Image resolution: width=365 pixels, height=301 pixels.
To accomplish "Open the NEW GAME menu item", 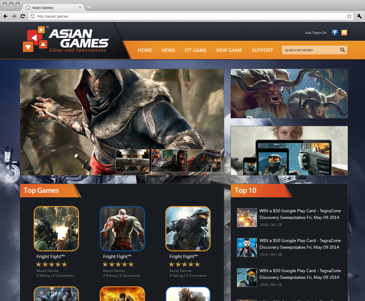I will click(x=229, y=50).
